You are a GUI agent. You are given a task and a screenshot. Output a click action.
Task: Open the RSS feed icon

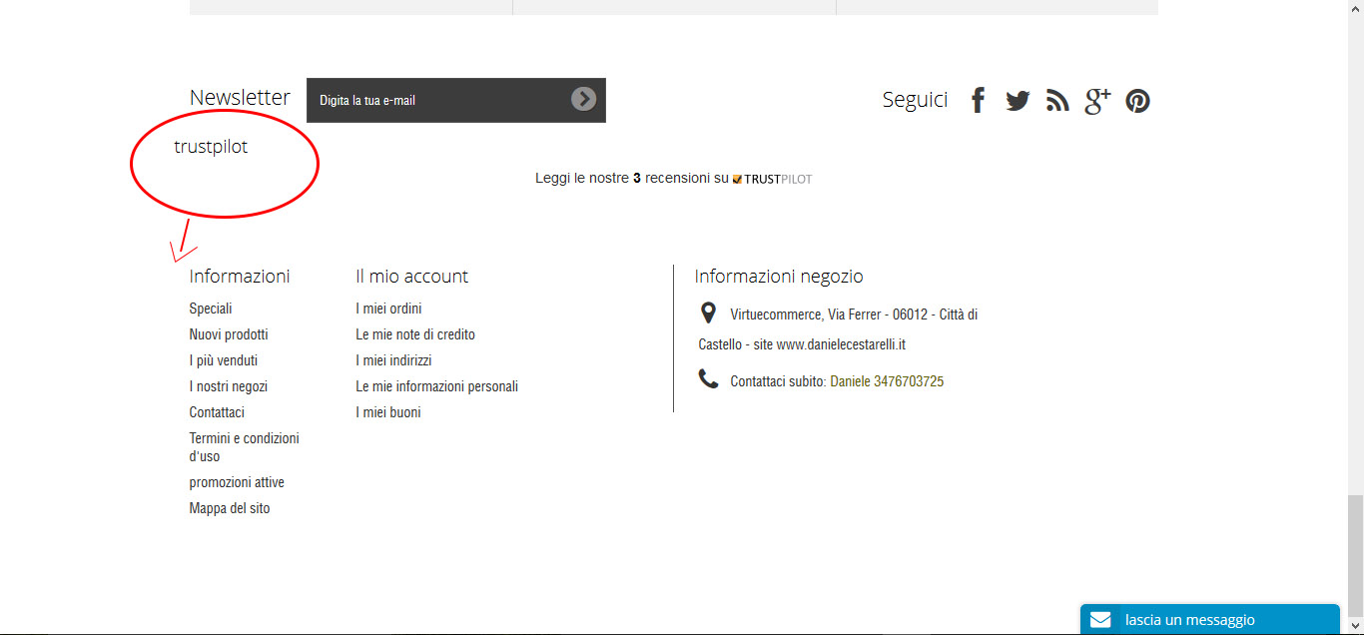1057,100
